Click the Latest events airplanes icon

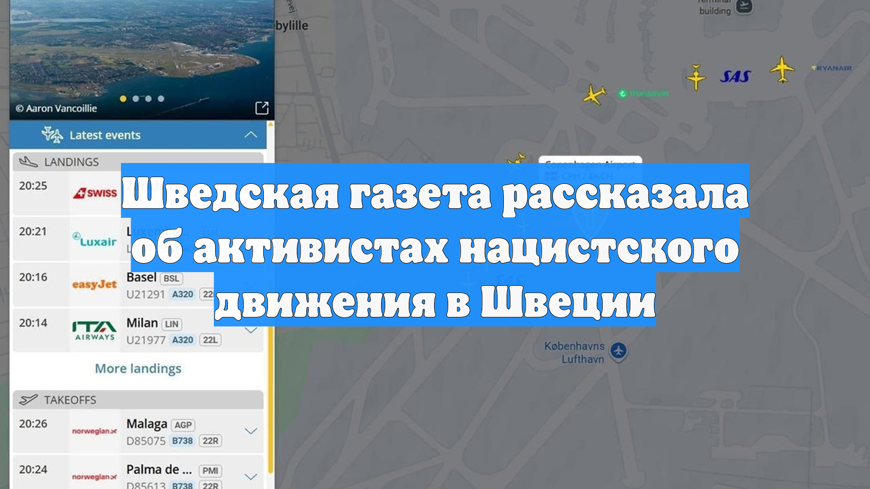[x=52, y=135]
